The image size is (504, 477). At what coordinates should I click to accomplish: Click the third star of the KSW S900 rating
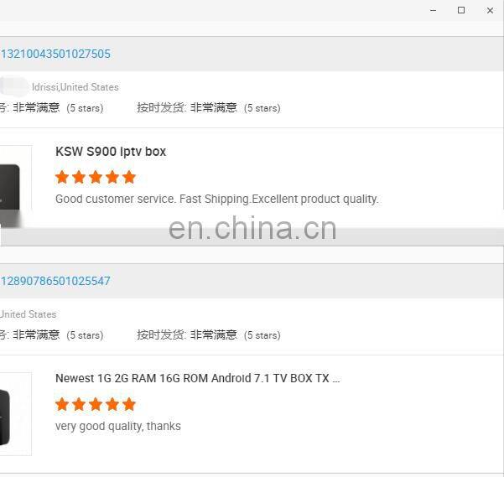click(x=96, y=178)
